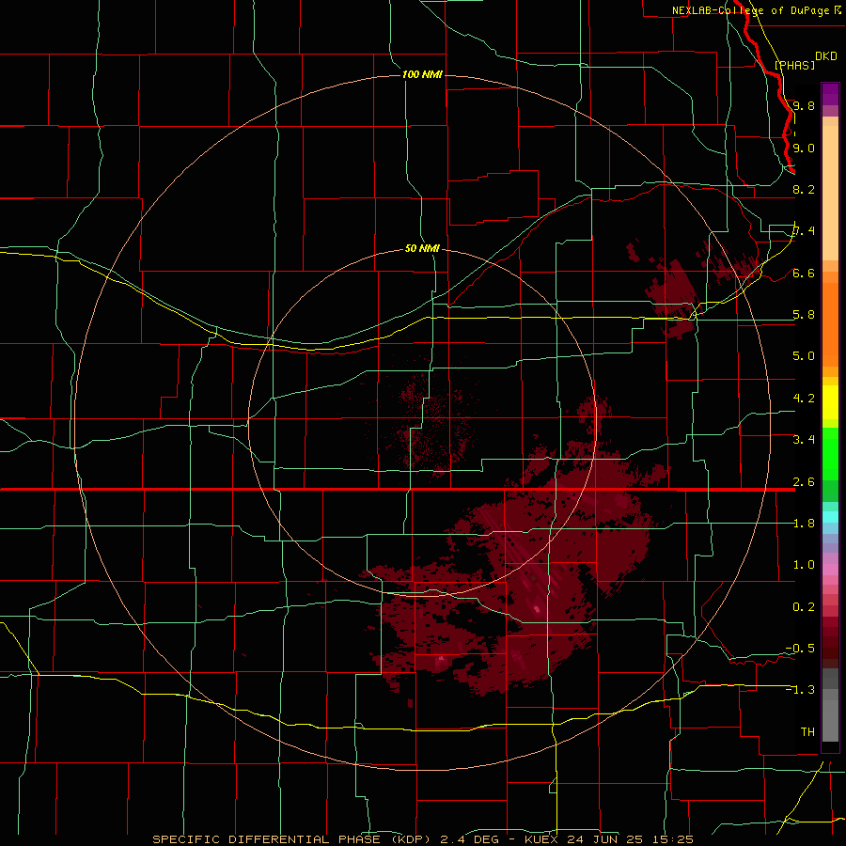The height and width of the screenshot is (846, 846).
Task: Click the 2.6 legend value
Action: coord(804,482)
